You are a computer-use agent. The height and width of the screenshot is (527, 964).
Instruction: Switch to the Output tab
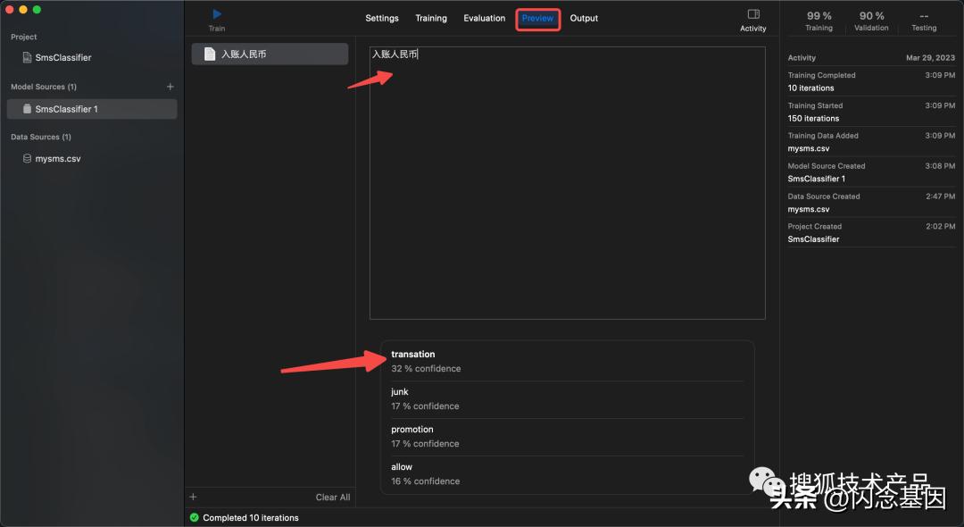(584, 19)
